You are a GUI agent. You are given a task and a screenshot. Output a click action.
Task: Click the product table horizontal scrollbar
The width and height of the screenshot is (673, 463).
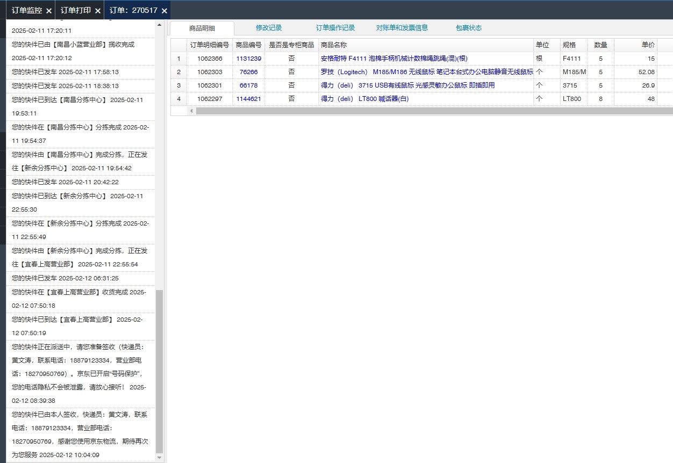pyautogui.click(x=434, y=111)
